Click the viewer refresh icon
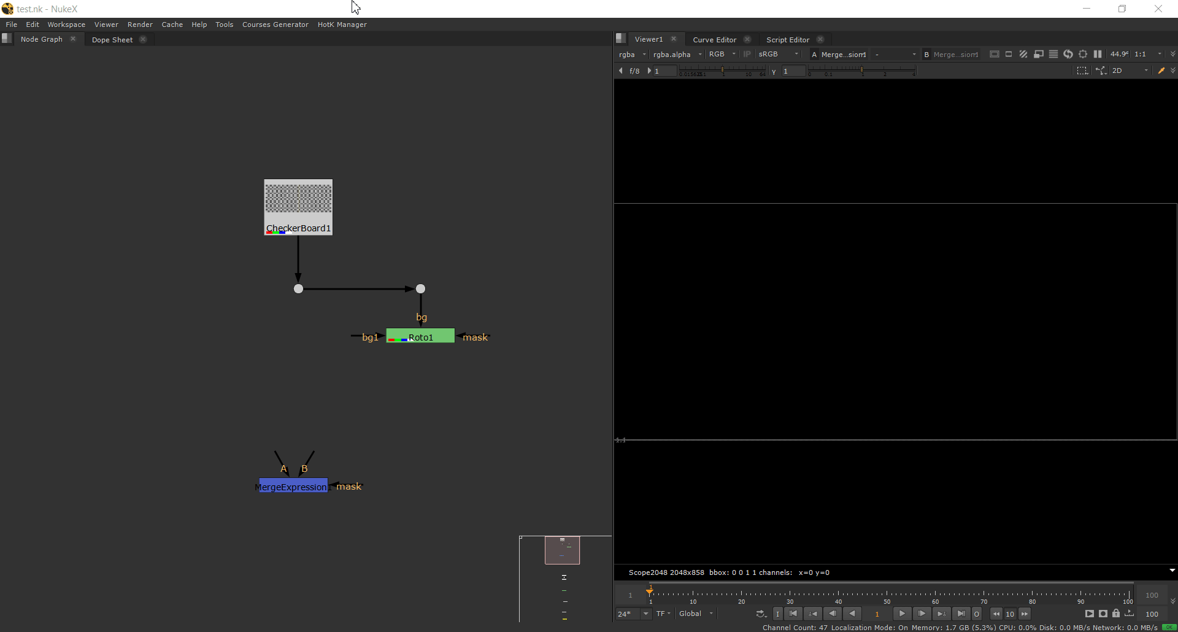This screenshot has width=1178, height=632. click(1068, 54)
